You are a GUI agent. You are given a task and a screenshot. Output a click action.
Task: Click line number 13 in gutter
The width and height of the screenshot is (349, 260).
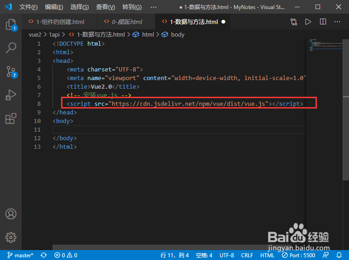coord(37,147)
